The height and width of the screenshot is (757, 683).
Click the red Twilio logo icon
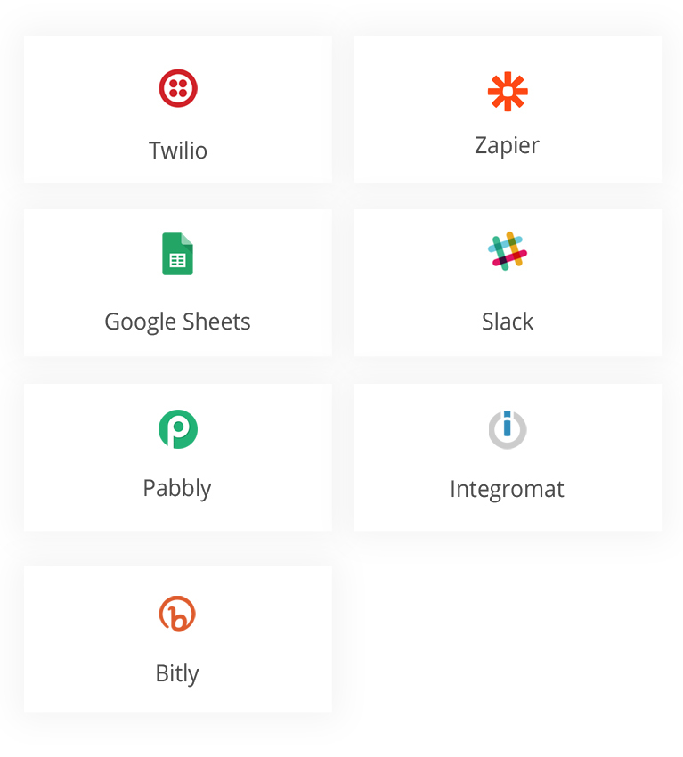coord(177,88)
